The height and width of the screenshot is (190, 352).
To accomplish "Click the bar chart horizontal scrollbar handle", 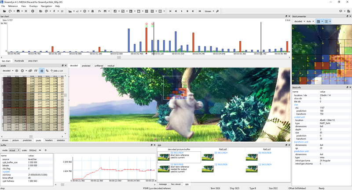I will 119,57.
